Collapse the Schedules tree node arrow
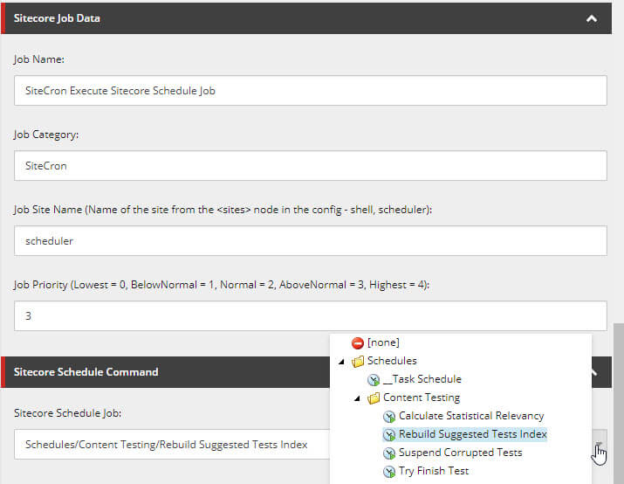624x484 pixels. tap(342, 362)
